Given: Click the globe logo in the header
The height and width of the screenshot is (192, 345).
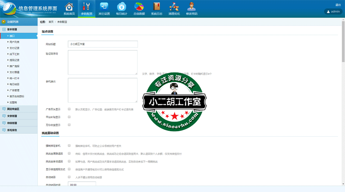Looking at the screenshot, I should click(x=9, y=9).
